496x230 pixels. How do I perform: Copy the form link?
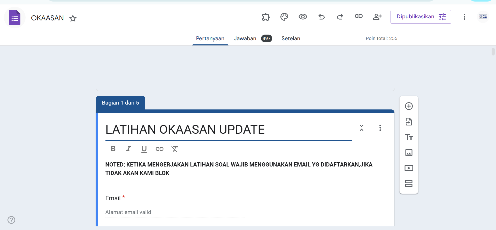pos(358,16)
